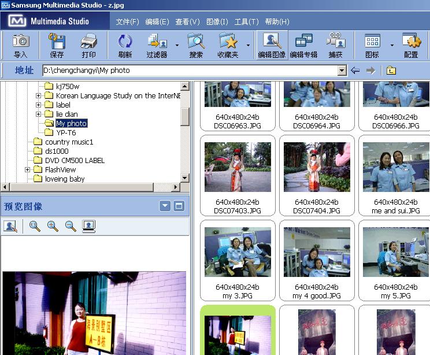Click the 图标 (Icon view) toolbar button
This screenshot has height=355, width=430.
(372, 46)
